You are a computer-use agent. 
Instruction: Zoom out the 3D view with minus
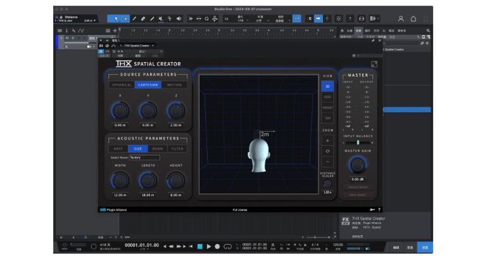click(x=327, y=162)
